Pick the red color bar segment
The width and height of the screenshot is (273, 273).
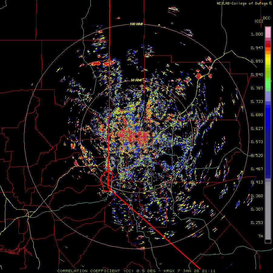pos(268,45)
